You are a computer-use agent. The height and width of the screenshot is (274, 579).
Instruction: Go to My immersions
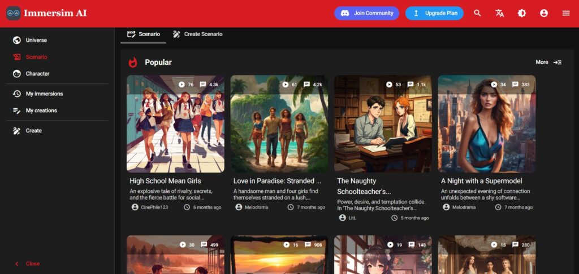pos(44,94)
